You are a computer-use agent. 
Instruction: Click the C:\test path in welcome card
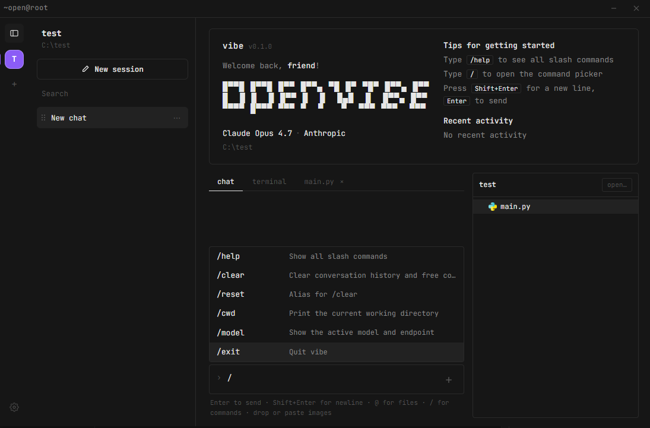tap(237, 147)
